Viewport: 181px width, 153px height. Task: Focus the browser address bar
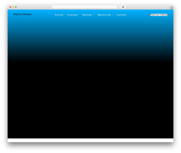coord(86,7)
